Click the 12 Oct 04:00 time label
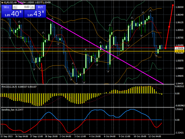The image size is (185, 139). click(x=155, y=136)
